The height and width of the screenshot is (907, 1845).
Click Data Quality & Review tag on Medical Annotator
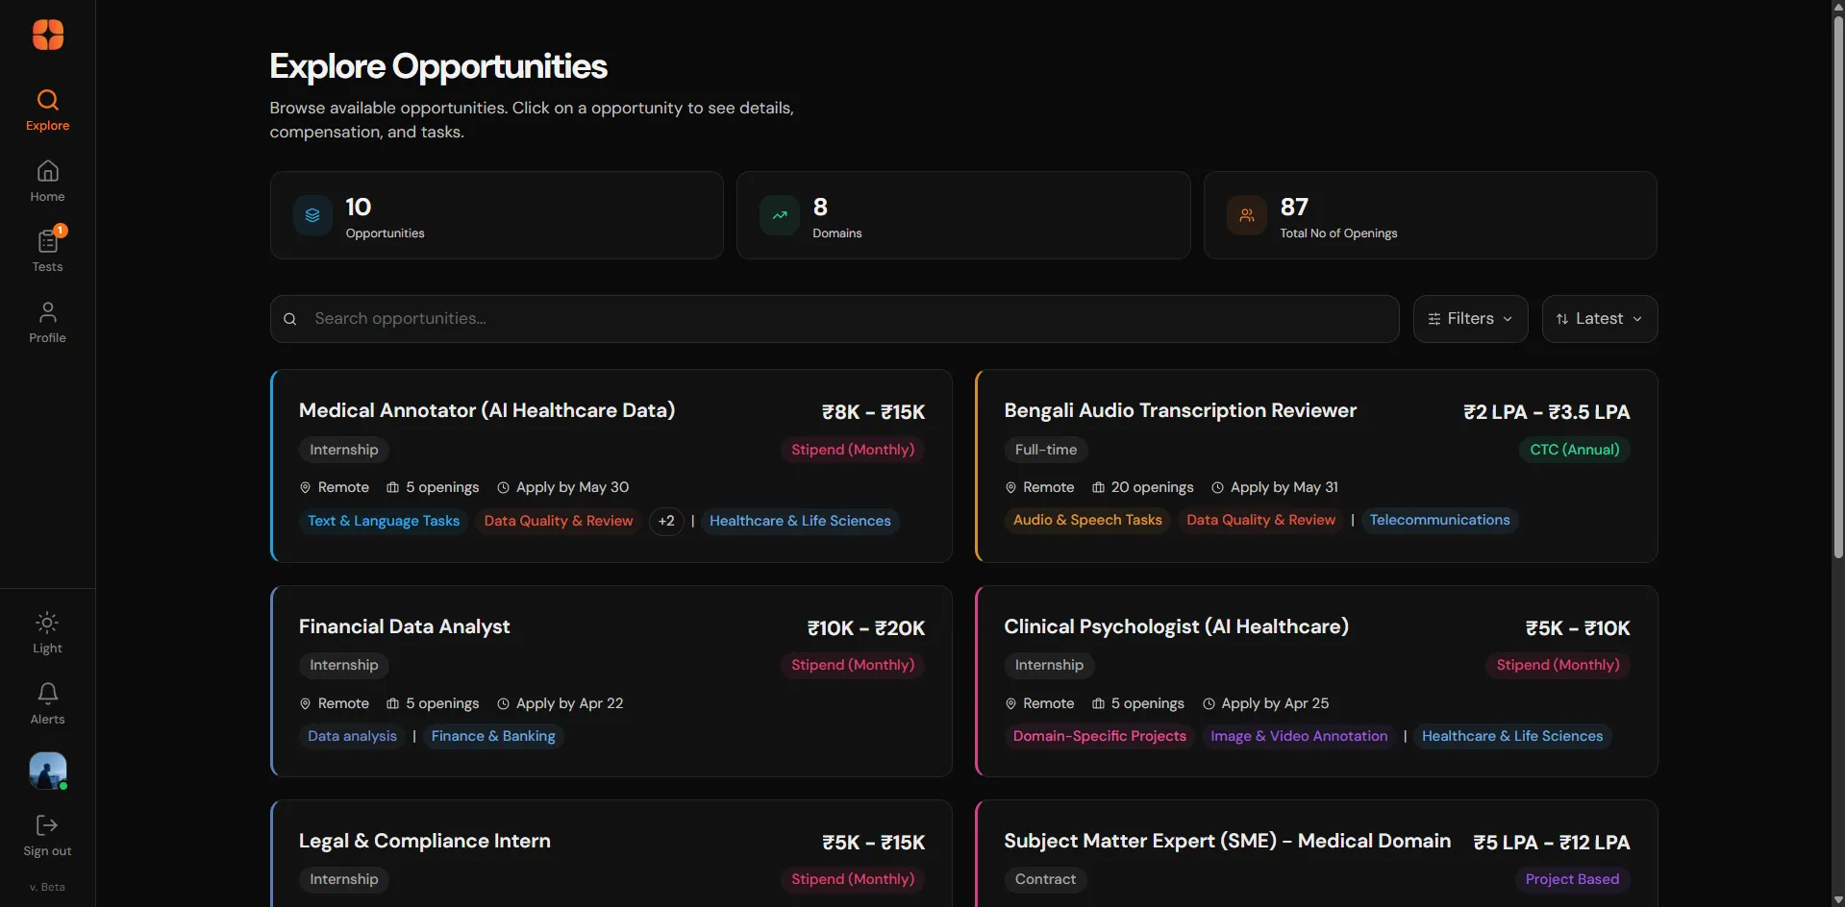559,521
